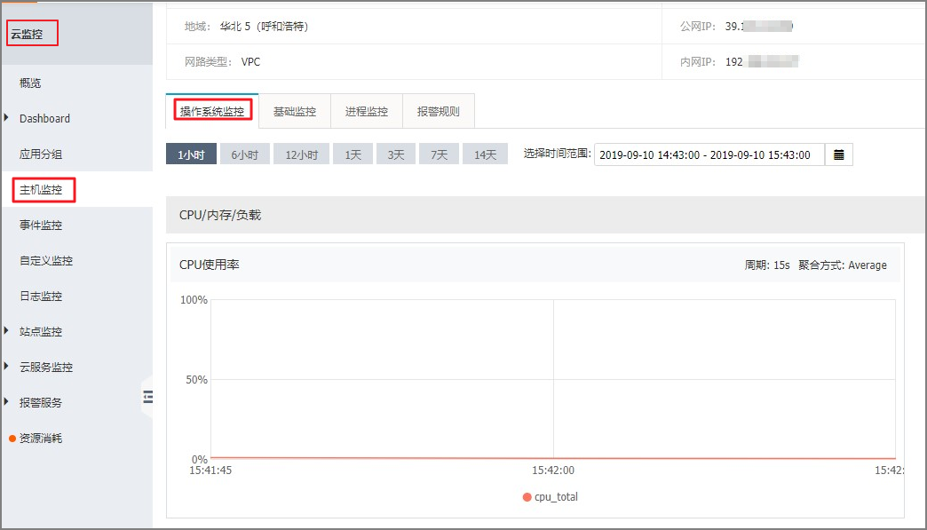Click the cpu_total legend marker
This screenshot has width=927, height=530.
(x=527, y=497)
